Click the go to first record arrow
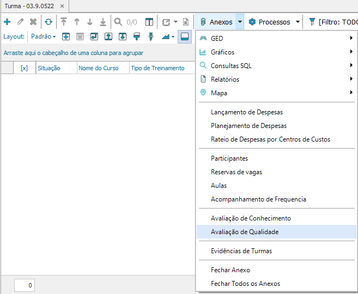The width and height of the screenshot is (358, 294). [x=64, y=22]
